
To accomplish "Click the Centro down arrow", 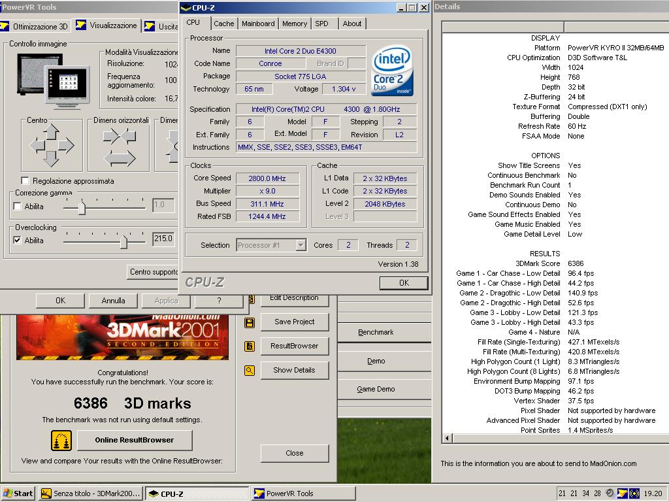I will tap(51, 159).
